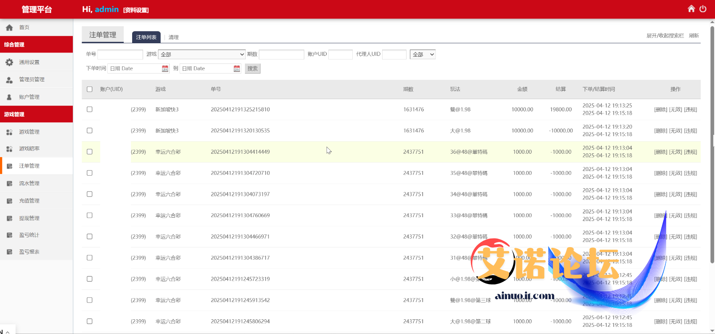715x334 pixels.
Task: Check the row for order 20250412191320130535
Action: click(90, 131)
